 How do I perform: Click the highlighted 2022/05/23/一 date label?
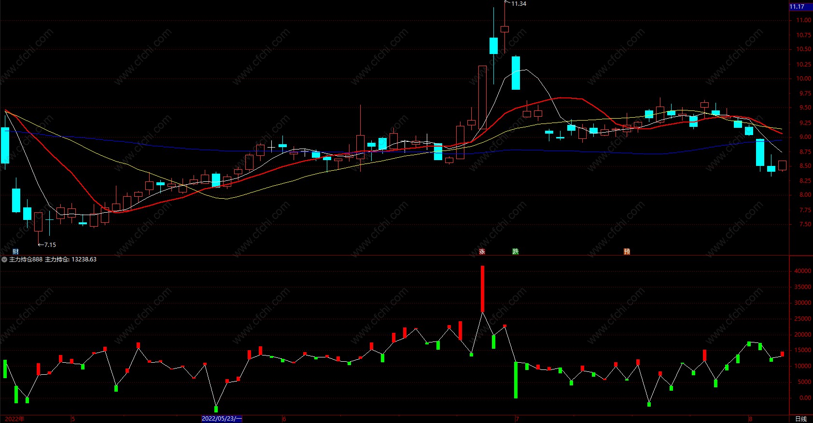(222, 419)
